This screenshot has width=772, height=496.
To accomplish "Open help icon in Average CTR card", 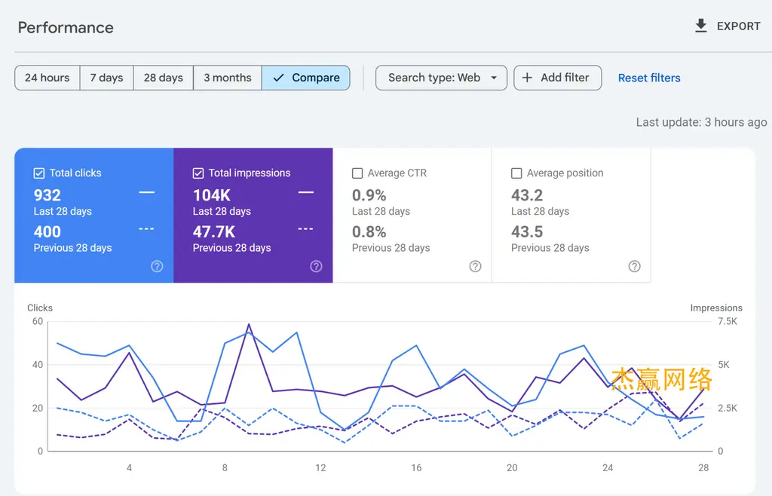I will [475, 266].
